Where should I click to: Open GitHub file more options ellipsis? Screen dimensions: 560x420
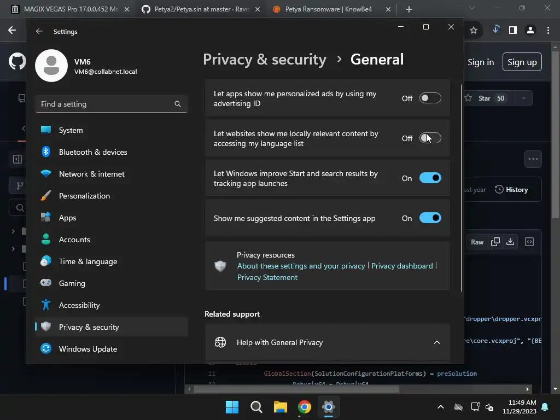pyautogui.click(x=533, y=159)
